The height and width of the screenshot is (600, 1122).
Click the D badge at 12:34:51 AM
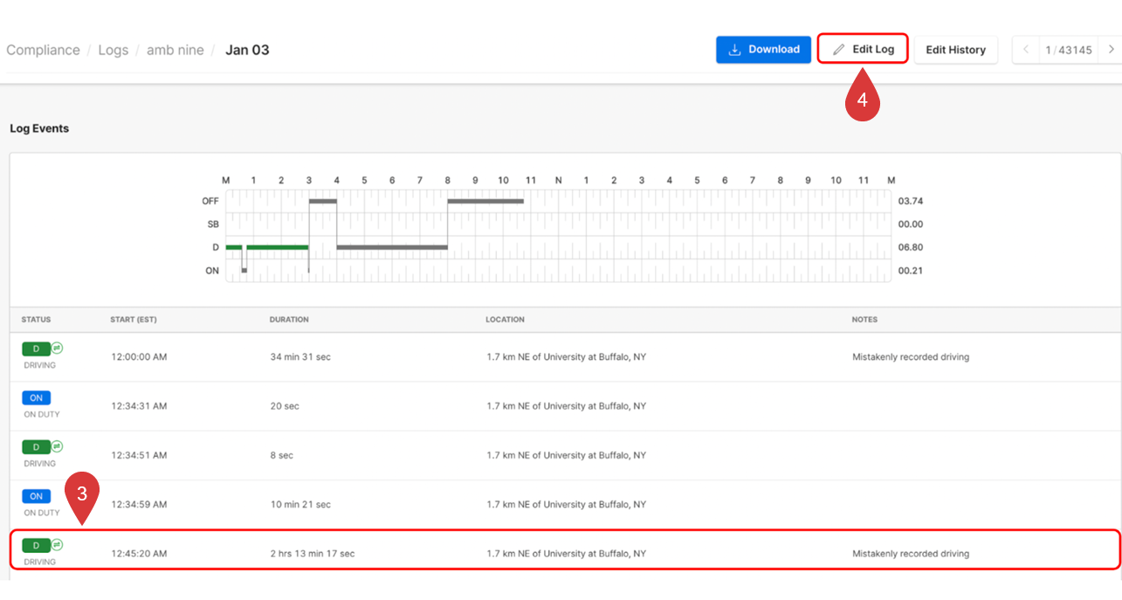pyautogui.click(x=36, y=447)
